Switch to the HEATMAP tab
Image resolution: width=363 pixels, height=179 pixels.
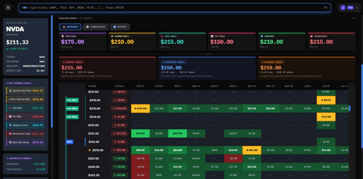click(70, 27)
